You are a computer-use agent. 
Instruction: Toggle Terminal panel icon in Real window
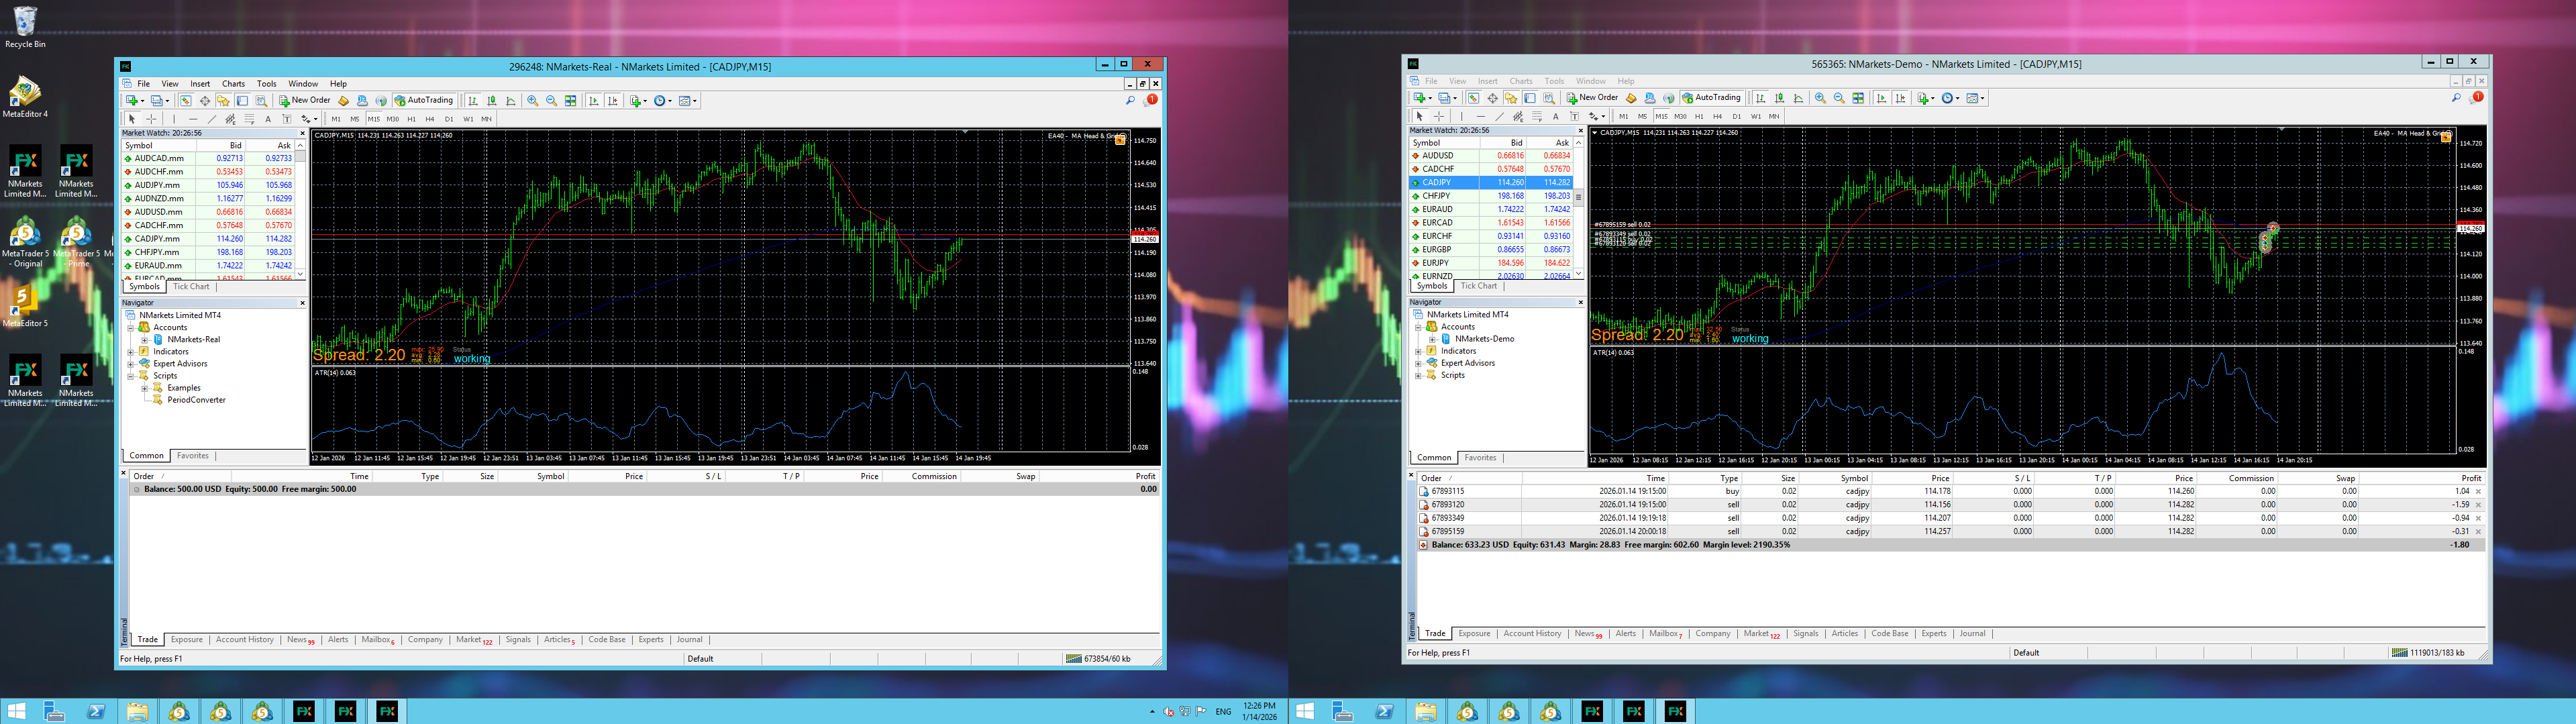click(243, 101)
